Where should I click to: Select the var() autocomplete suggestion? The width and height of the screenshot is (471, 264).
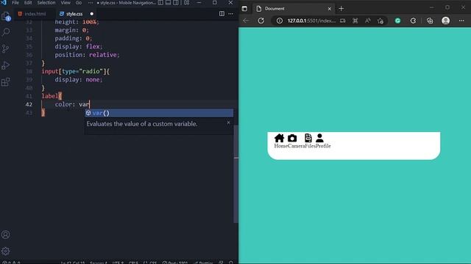[x=159, y=113]
